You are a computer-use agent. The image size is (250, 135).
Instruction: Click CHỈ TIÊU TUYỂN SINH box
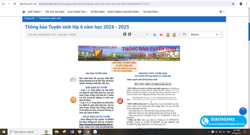124,67
